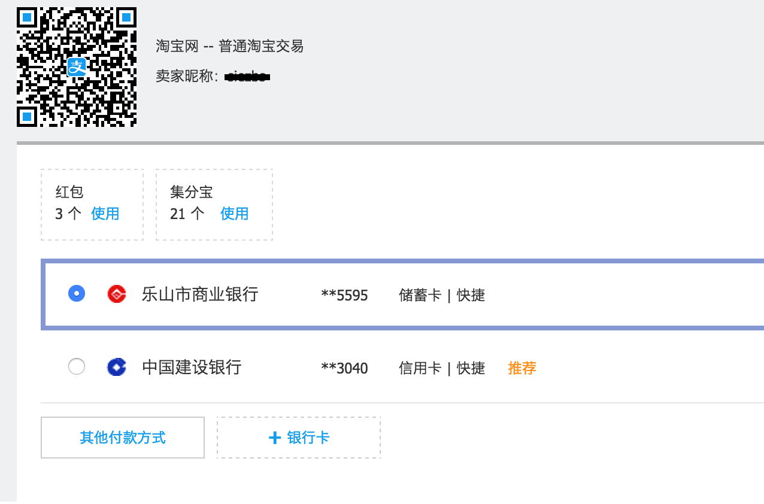Click the orange 推荐 recommended label
Viewport: 764px width, 504px height.
click(522, 368)
